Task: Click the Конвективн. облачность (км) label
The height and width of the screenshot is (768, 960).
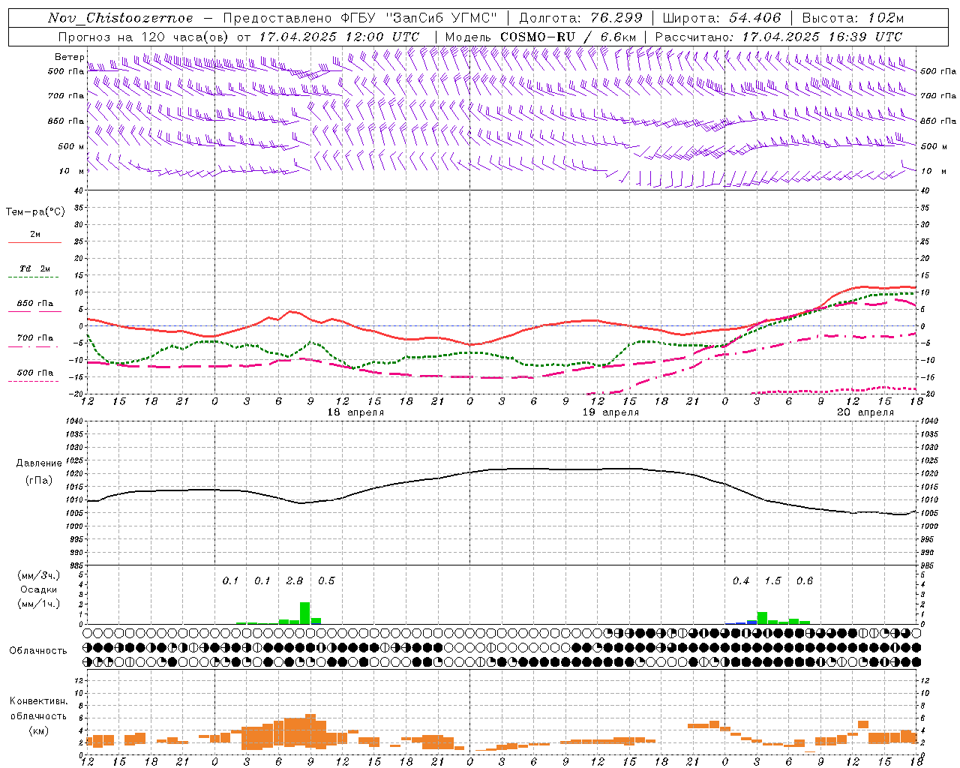Action: click(38, 715)
